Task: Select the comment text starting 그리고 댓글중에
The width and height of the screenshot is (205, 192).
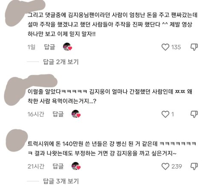Action: click(112, 24)
